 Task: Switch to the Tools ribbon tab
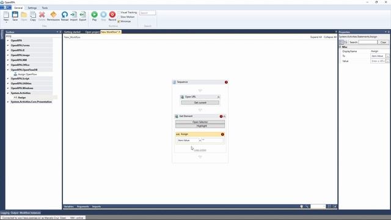click(45, 8)
